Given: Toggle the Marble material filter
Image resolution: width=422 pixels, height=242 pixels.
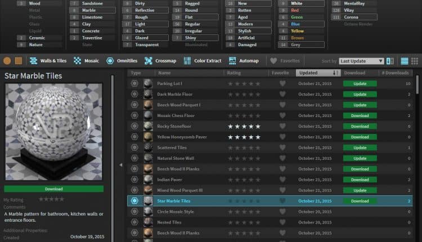Looking at the screenshot, I should 92,10.
